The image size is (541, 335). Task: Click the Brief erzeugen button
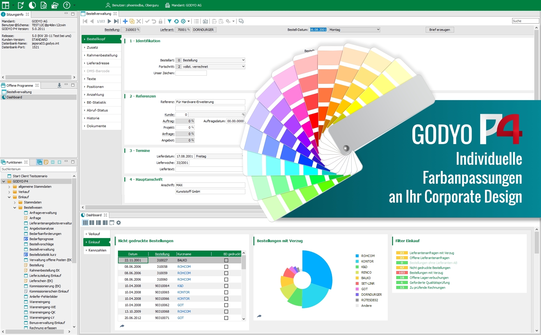tap(439, 30)
